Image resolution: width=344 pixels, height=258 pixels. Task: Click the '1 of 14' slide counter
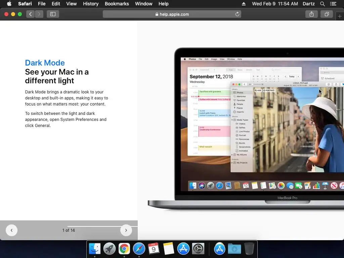(x=69, y=230)
